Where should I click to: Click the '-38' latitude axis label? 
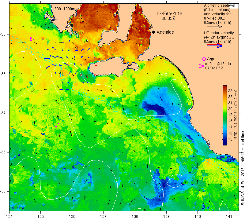[x=3, y=152]
